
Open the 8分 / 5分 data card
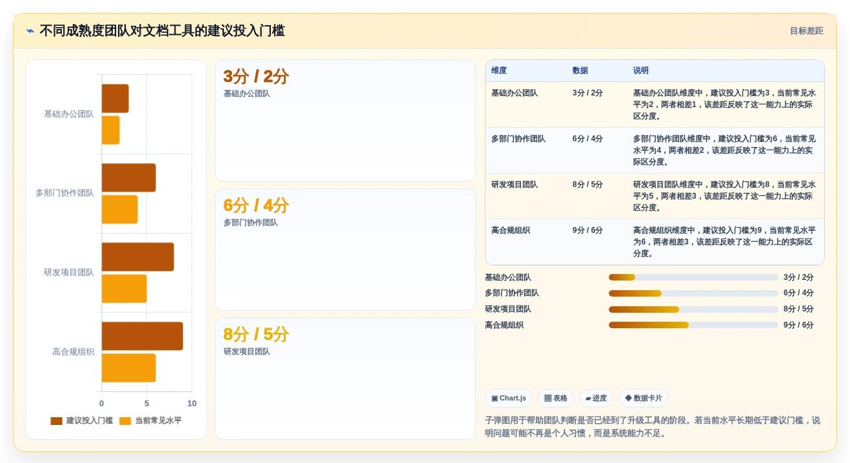[345, 379]
